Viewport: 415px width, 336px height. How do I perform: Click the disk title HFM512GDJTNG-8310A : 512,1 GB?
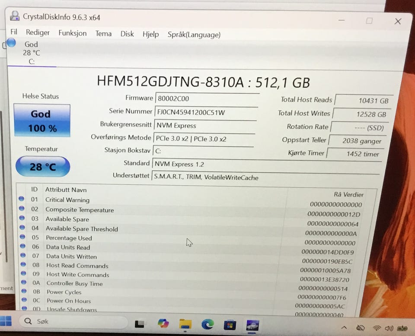(203, 82)
